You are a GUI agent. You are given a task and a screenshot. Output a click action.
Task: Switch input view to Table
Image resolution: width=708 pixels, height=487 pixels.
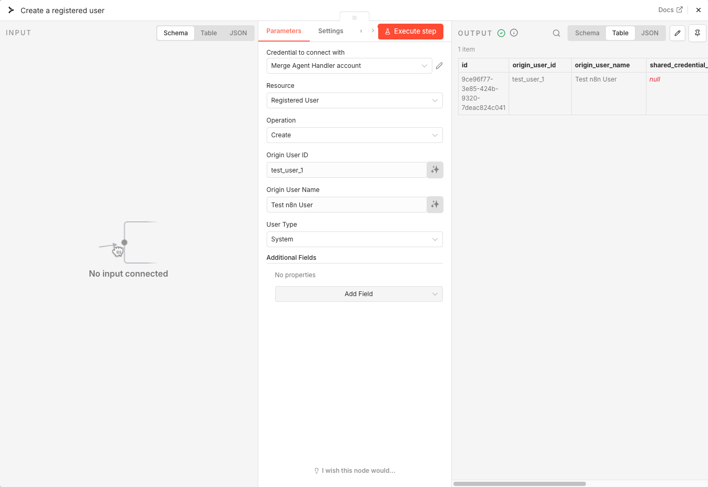(209, 33)
